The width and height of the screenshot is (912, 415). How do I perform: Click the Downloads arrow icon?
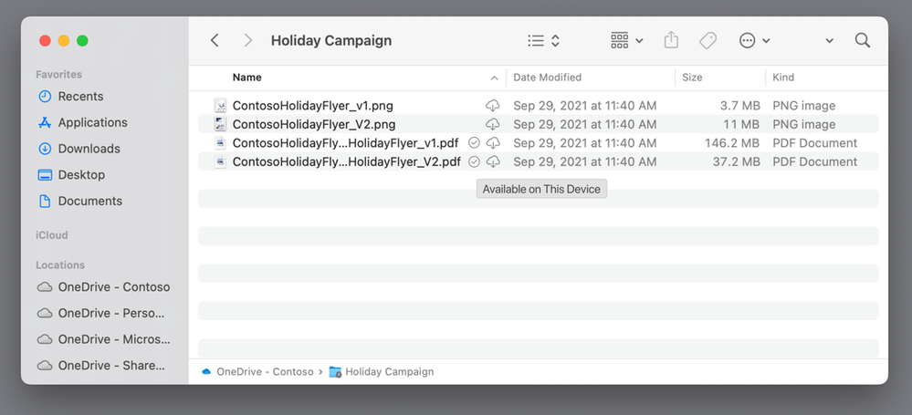click(45, 149)
